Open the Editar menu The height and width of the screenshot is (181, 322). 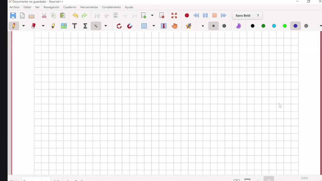coord(27,7)
